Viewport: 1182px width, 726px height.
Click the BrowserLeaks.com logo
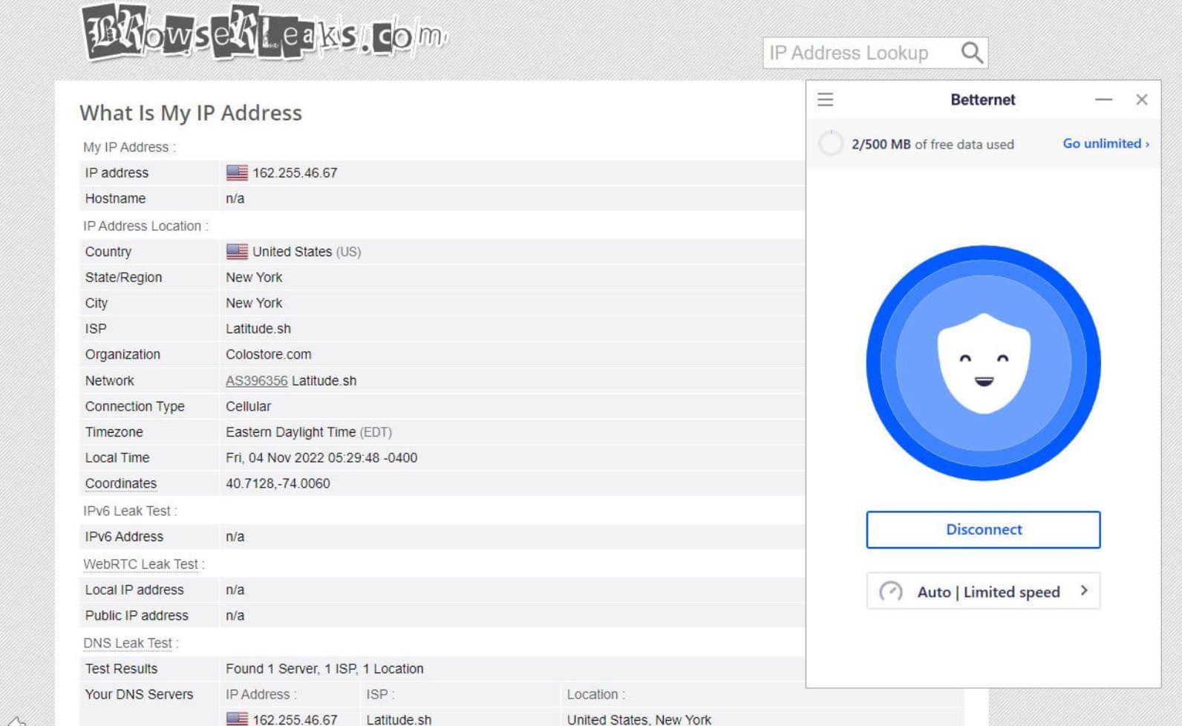(x=264, y=34)
